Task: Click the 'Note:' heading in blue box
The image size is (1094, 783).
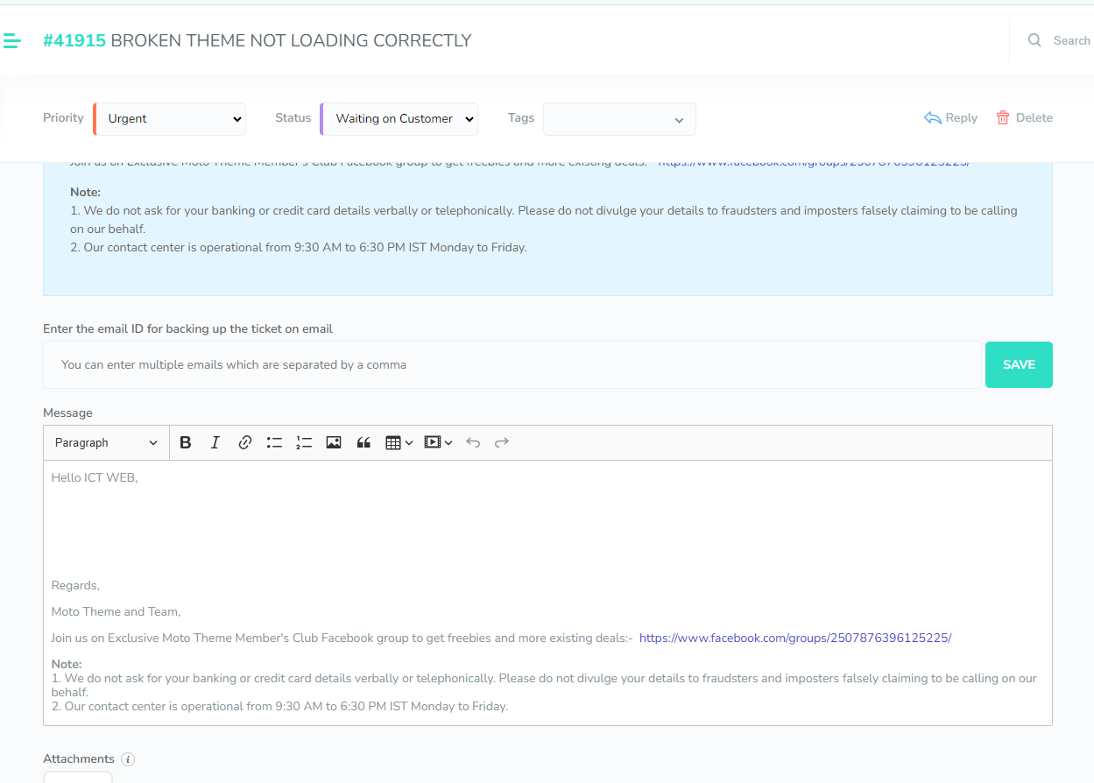Action: (86, 192)
